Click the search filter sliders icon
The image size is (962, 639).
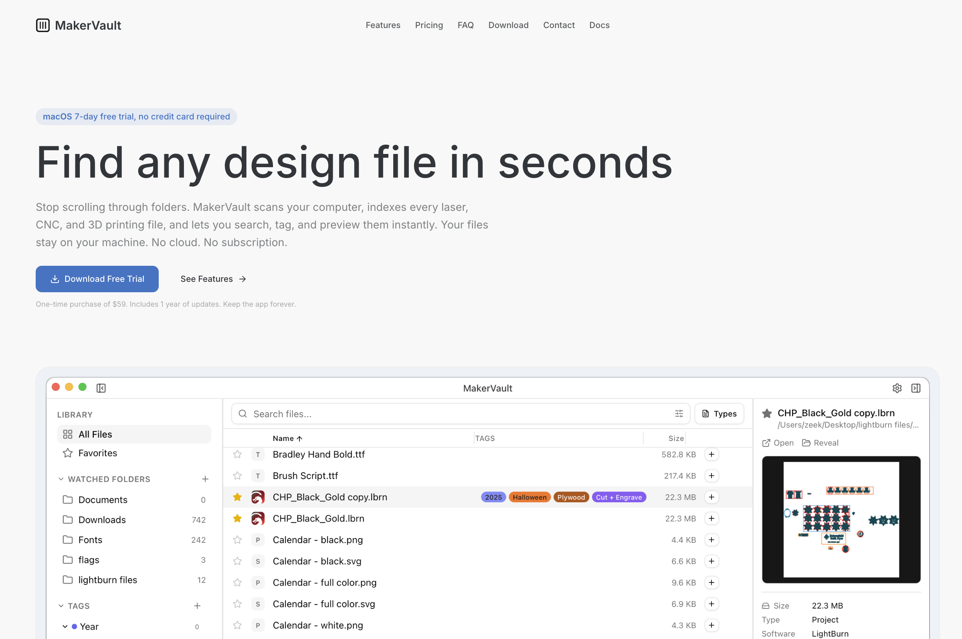coord(679,414)
